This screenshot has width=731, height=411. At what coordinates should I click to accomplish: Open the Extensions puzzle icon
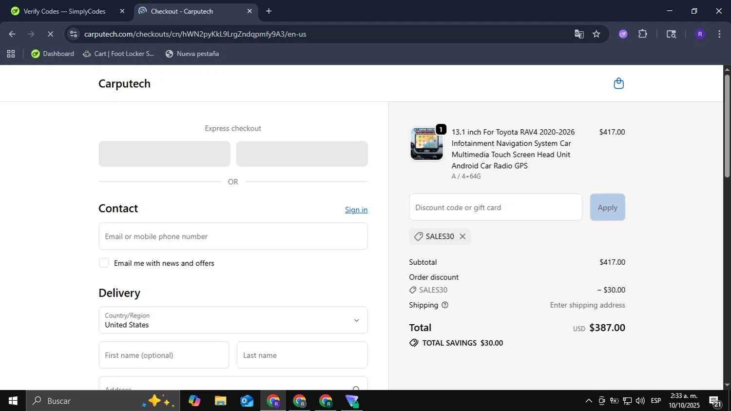tap(643, 34)
